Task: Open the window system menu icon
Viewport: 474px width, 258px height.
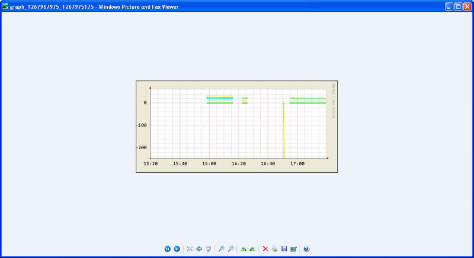Action: tap(5, 7)
